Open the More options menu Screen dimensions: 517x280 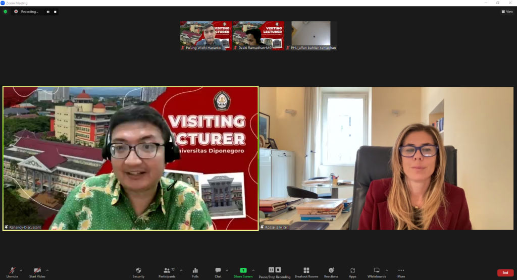pos(401,272)
